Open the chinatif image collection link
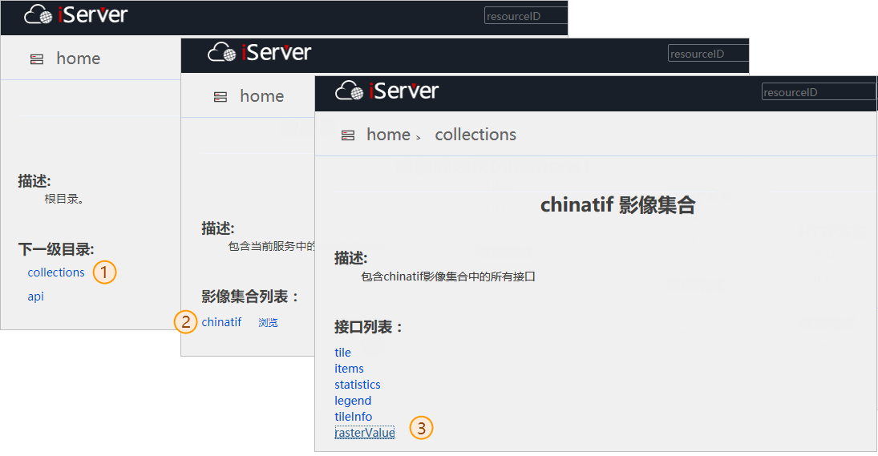The height and width of the screenshot is (456, 878). tap(221, 322)
